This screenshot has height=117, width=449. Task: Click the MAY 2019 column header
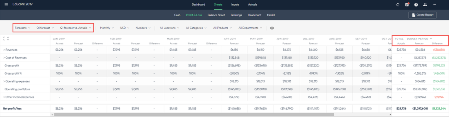(x=256, y=39)
